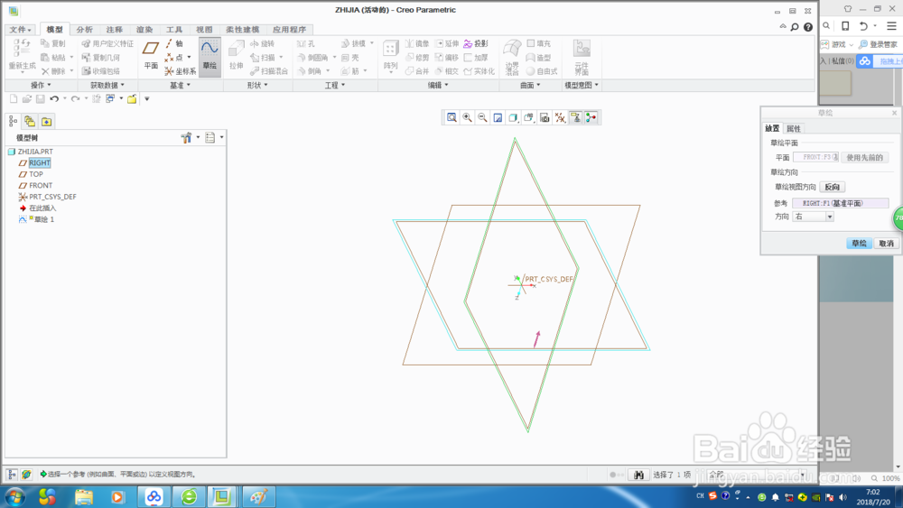Click the 拉伸 extrude tool
Viewport: 903px width, 508px height.
(x=236, y=55)
